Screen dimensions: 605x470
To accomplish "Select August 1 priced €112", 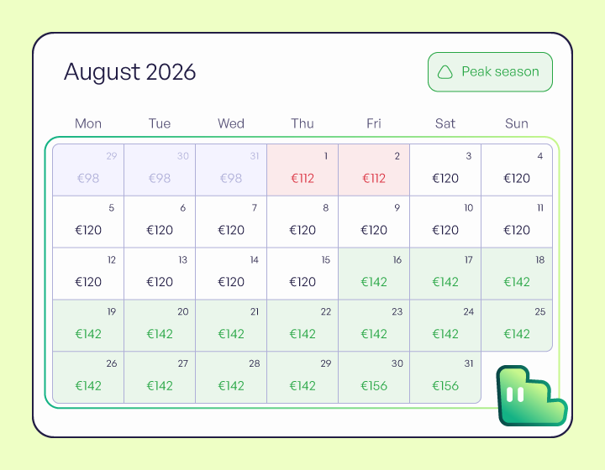I will pos(302,170).
